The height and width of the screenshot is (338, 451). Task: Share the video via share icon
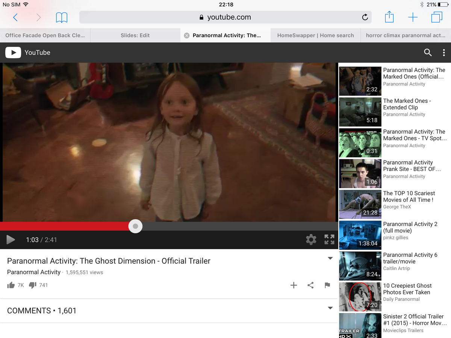click(x=310, y=285)
